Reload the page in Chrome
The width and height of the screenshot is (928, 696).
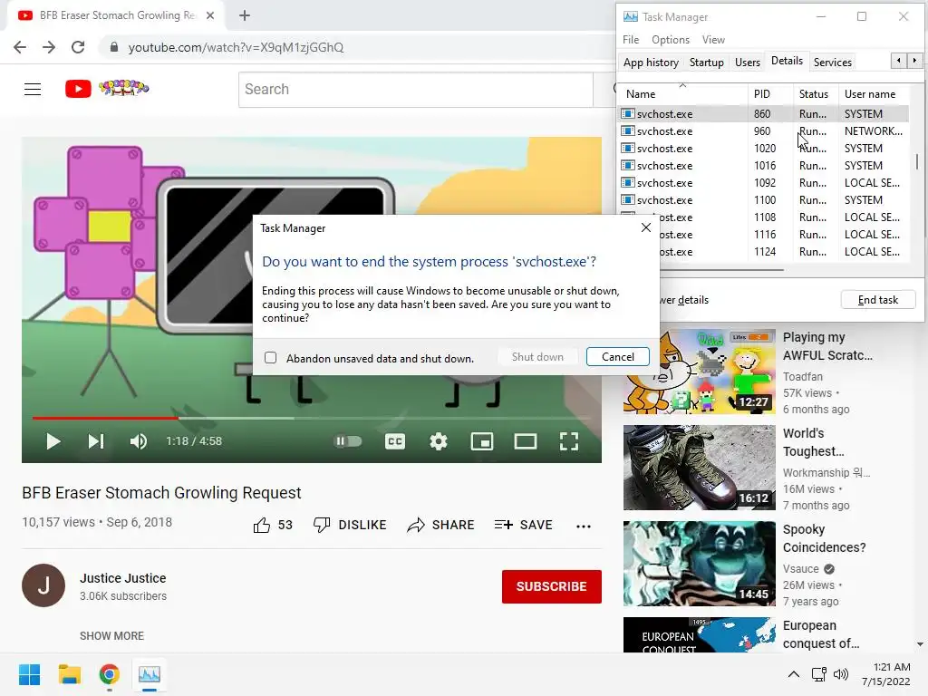pyautogui.click(x=78, y=47)
